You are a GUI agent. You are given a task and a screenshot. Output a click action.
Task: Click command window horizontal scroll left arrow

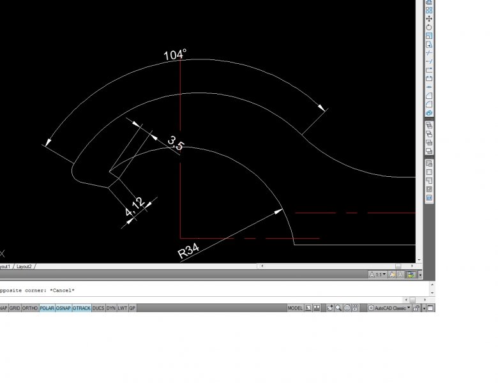pyautogui.click(x=406, y=299)
